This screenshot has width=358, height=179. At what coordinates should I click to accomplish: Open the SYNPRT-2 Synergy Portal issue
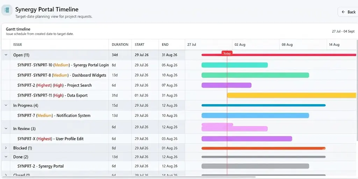click(x=41, y=166)
